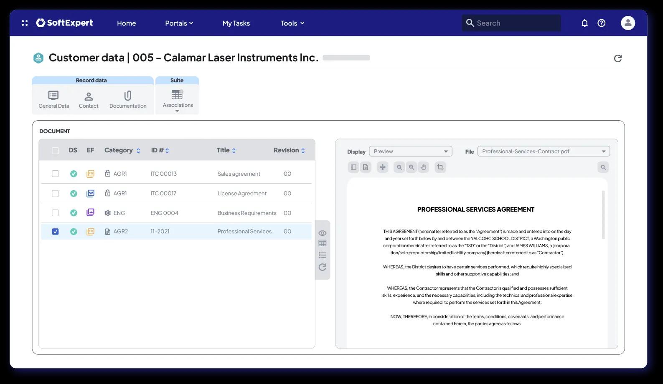Screen dimensions: 663x384
Task: Click status check icon for Sales agreement
Action: coord(74,174)
